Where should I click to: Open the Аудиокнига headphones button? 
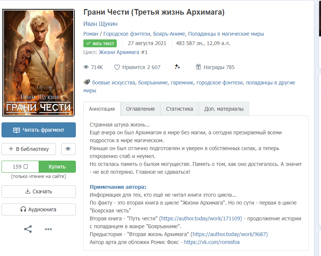click(x=39, y=209)
